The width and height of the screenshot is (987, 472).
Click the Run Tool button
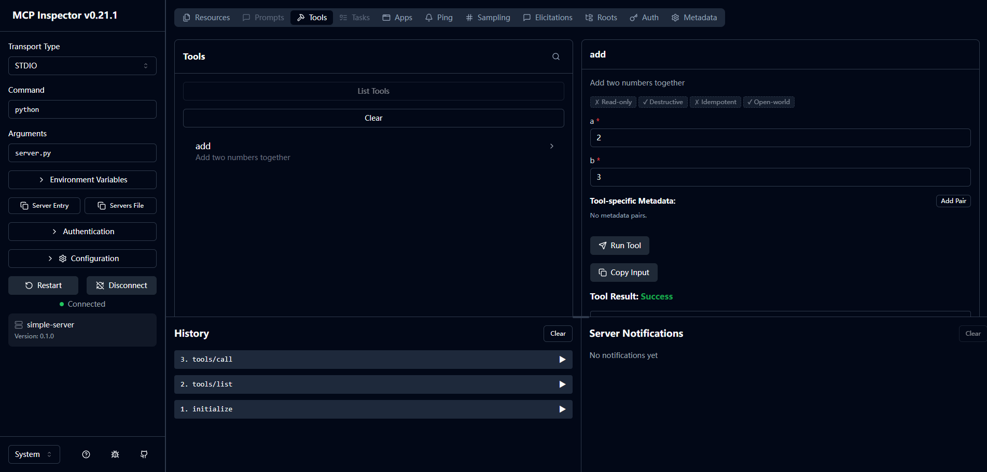pyautogui.click(x=619, y=246)
